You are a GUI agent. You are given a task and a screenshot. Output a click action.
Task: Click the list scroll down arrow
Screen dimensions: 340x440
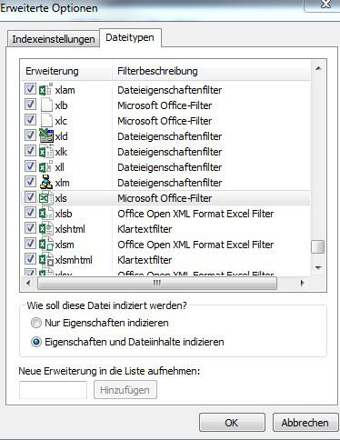pos(318,267)
